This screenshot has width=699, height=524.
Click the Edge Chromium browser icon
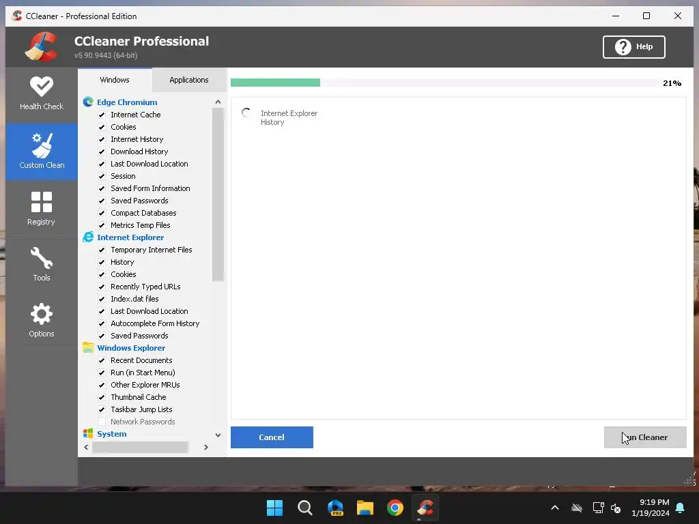(x=88, y=102)
